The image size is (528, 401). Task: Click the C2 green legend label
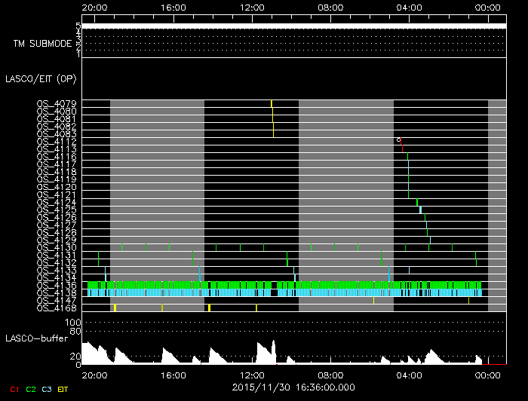pyautogui.click(x=30, y=389)
